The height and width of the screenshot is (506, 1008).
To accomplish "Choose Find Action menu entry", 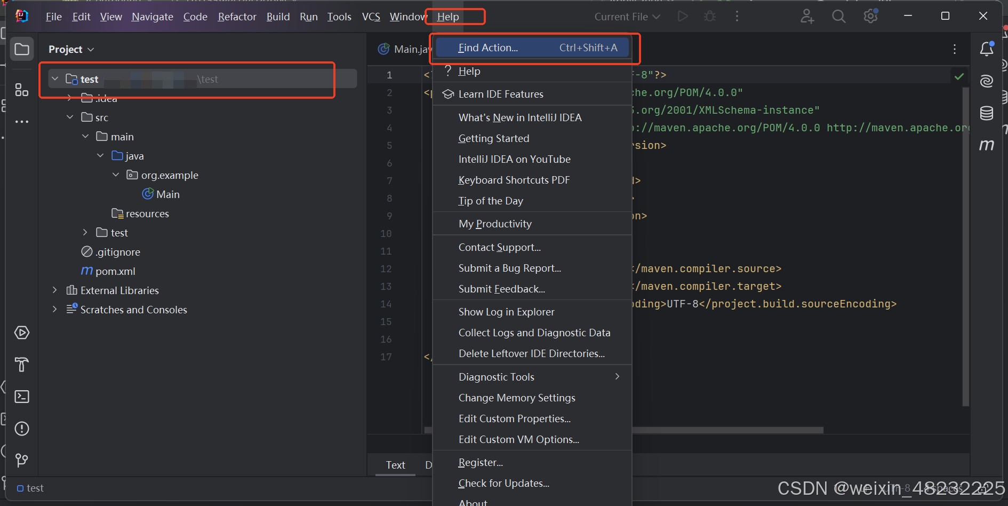I will pyautogui.click(x=532, y=48).
